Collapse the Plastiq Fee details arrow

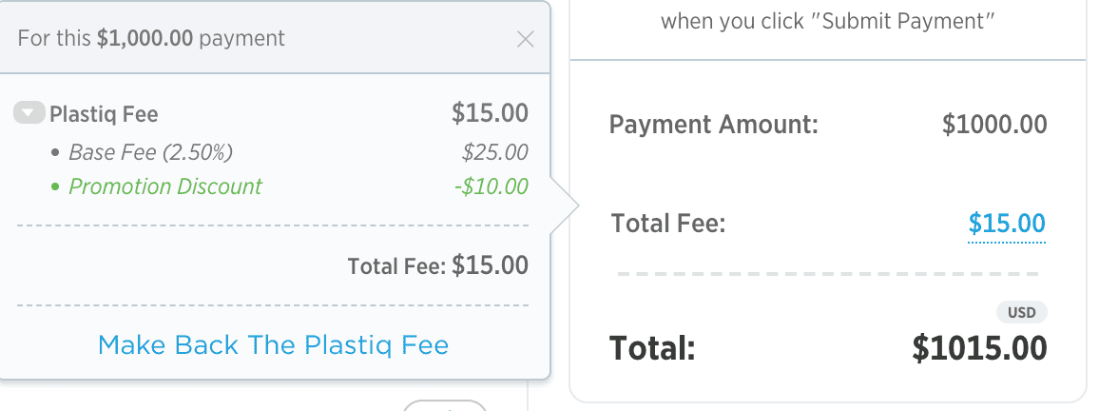coord(29,114)
